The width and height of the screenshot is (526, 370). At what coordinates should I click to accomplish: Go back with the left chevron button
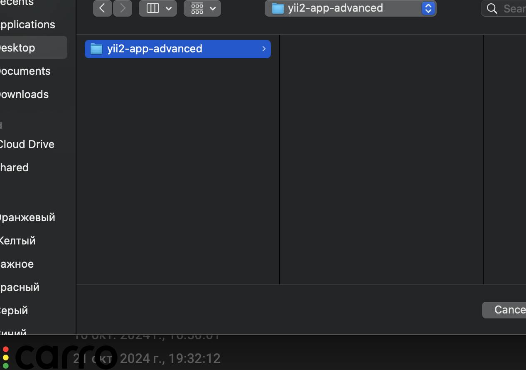click(102, 8)
